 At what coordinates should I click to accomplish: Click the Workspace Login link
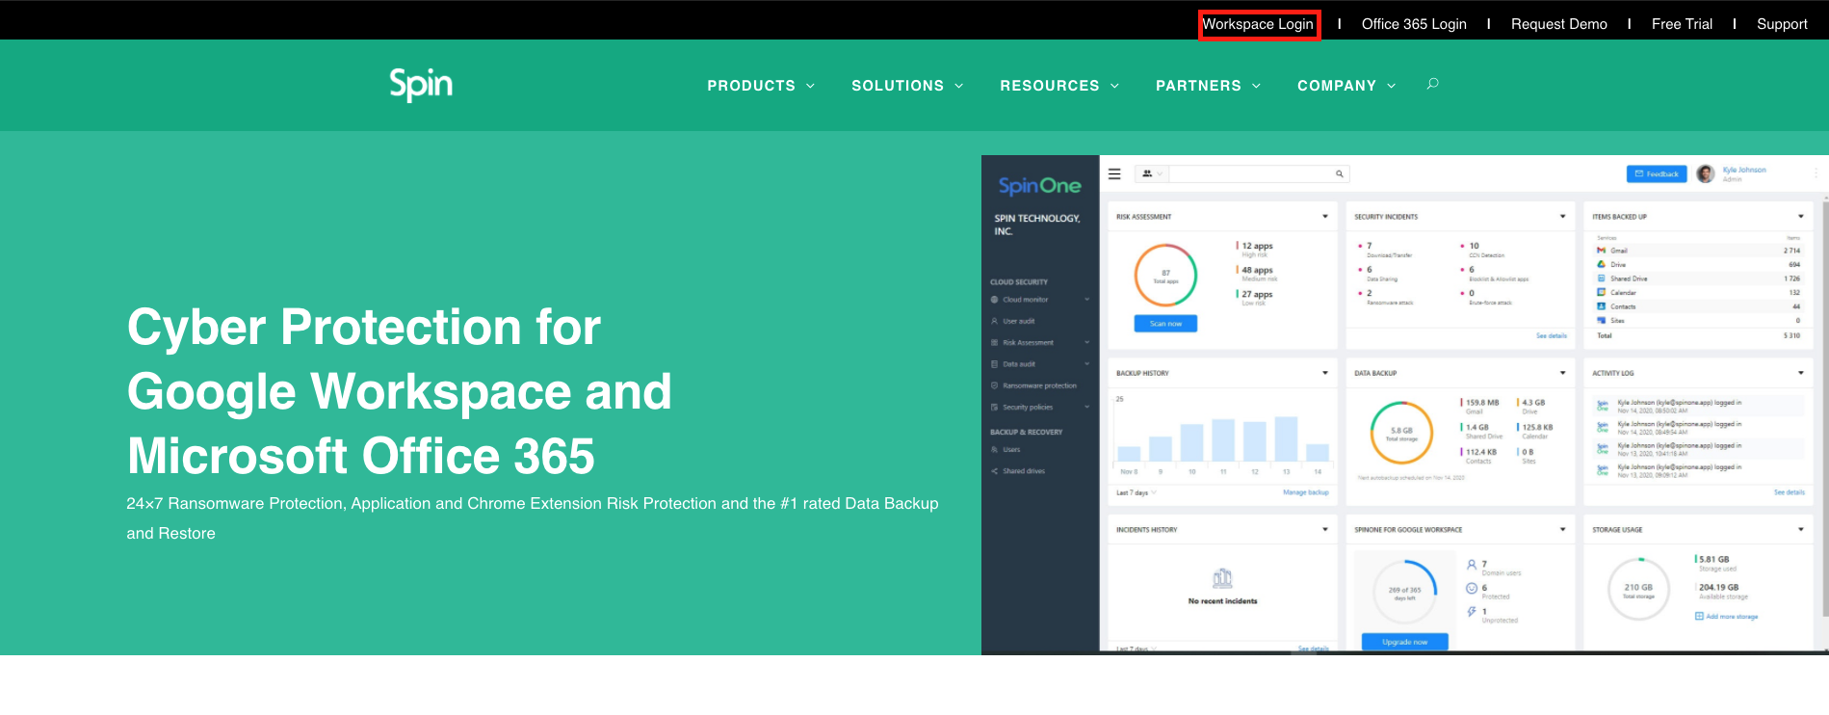point(1258,24)
